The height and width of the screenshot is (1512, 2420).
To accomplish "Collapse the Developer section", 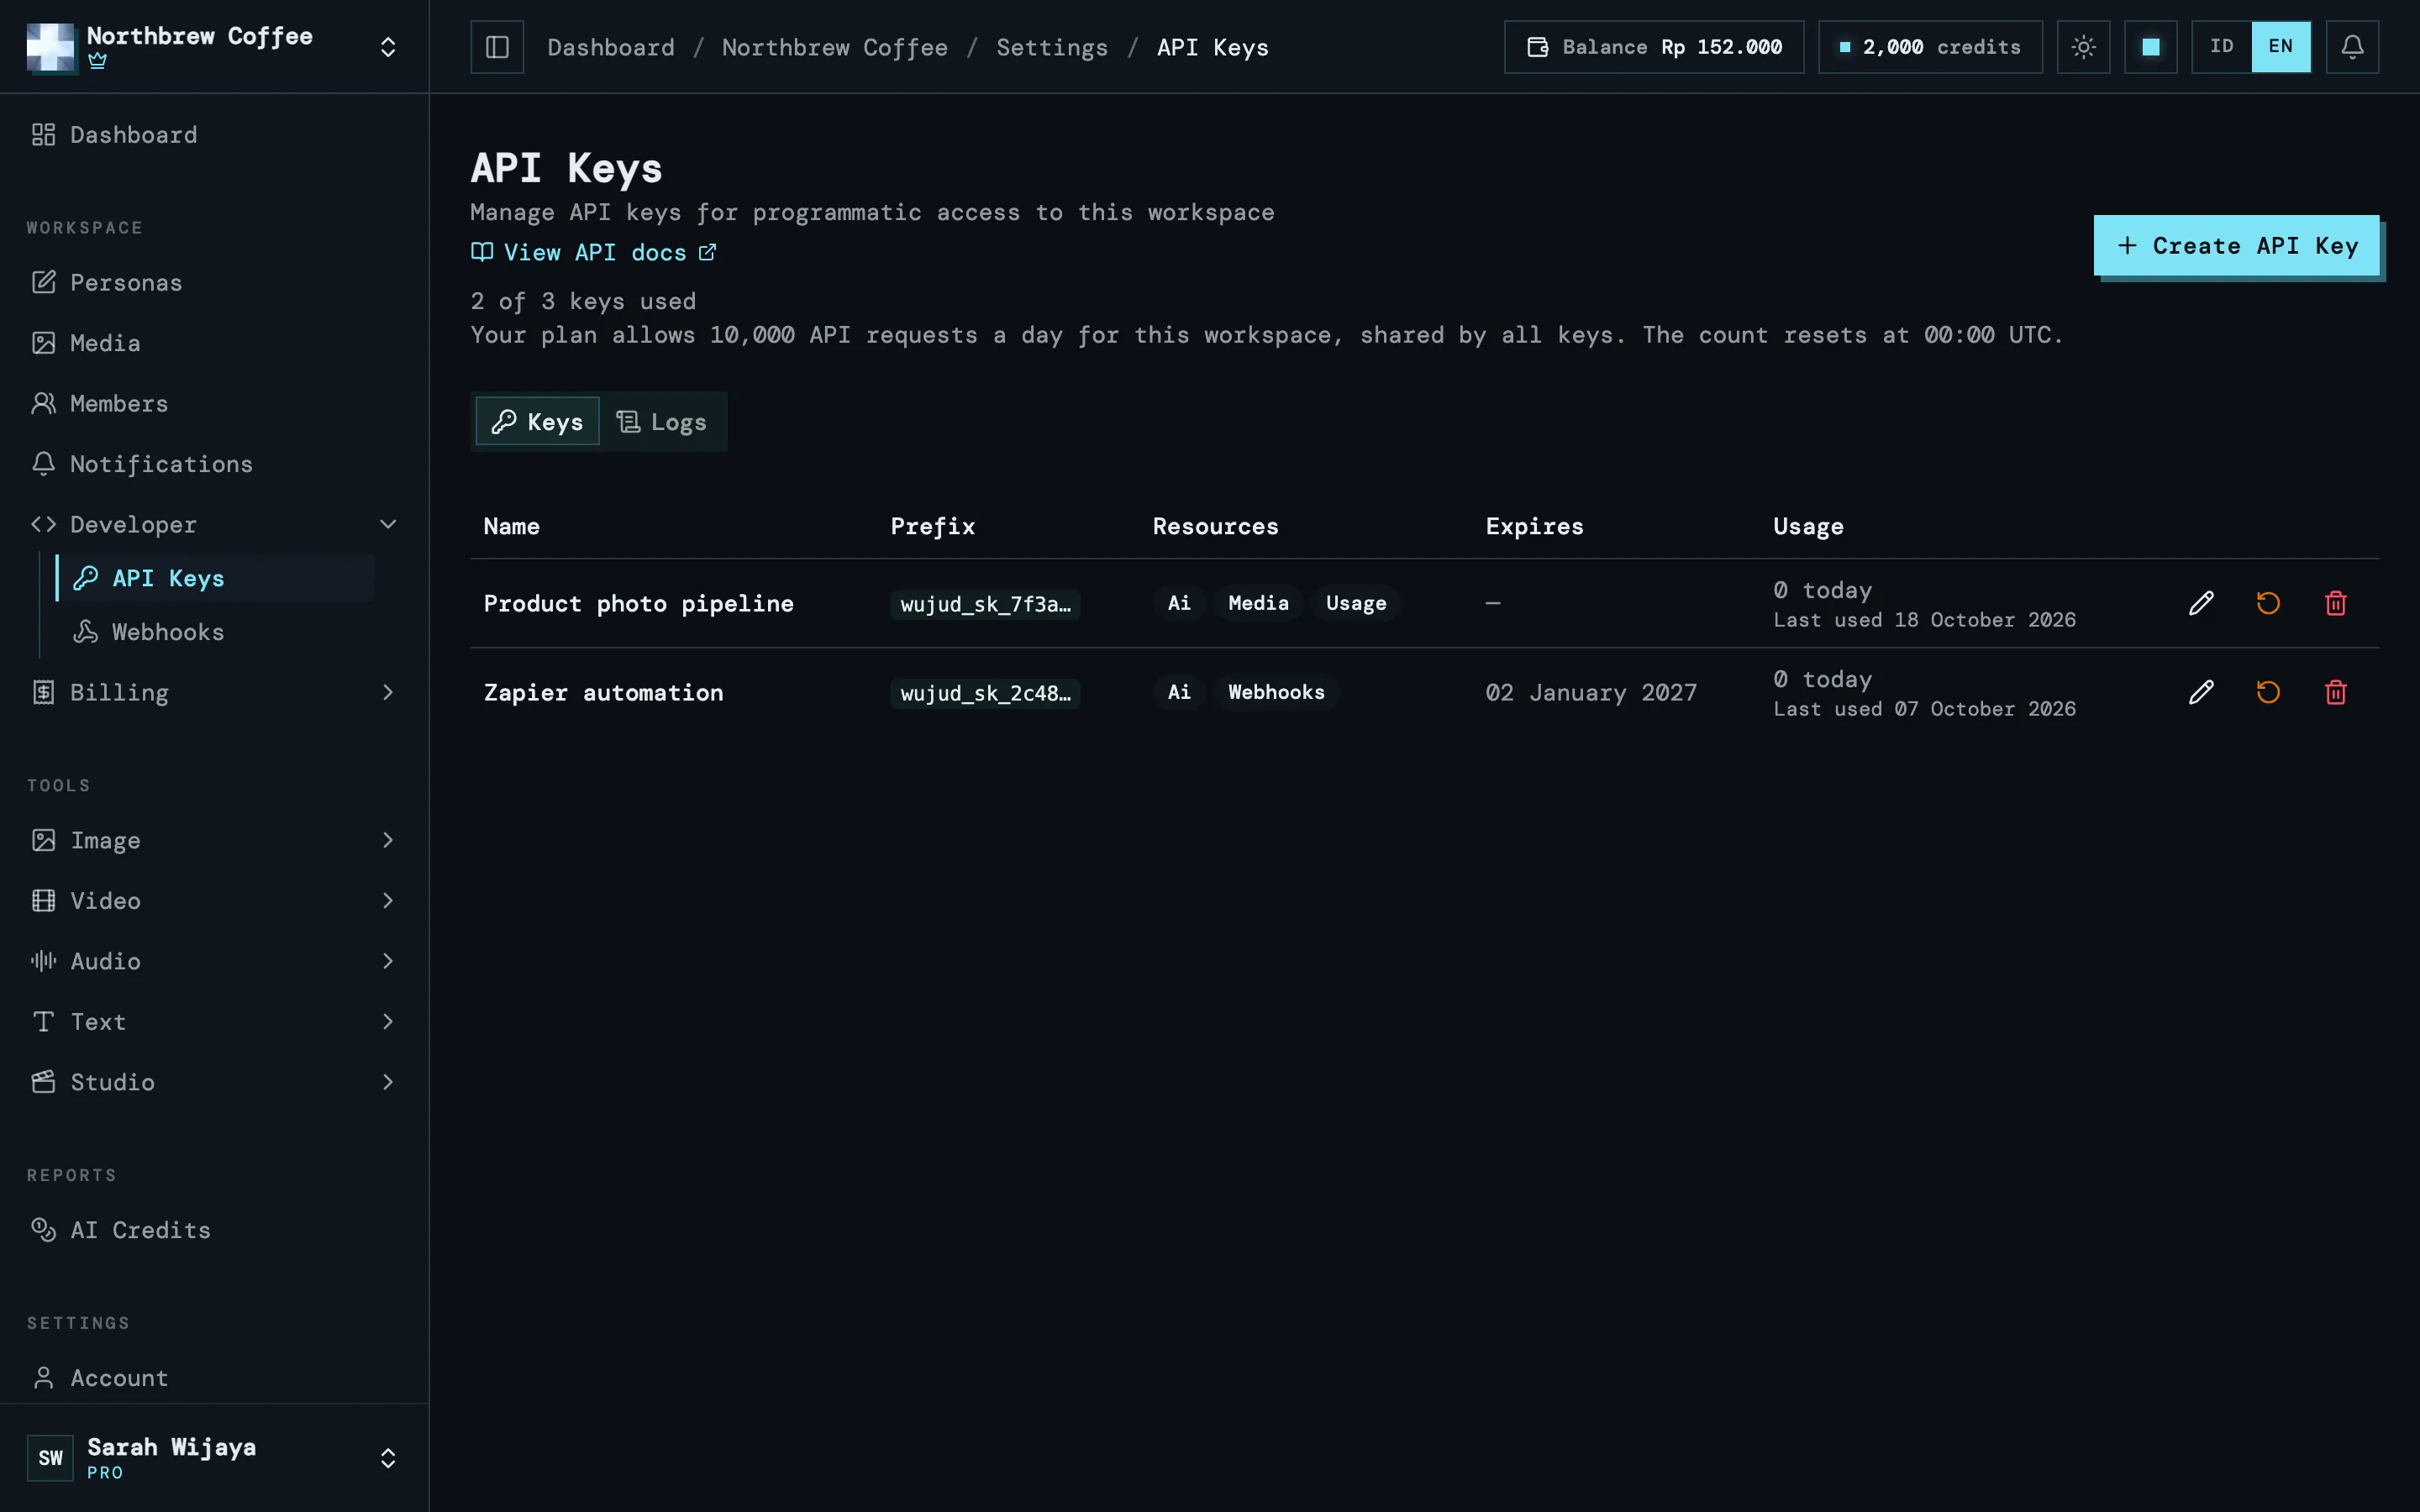I will coord(214,524).
